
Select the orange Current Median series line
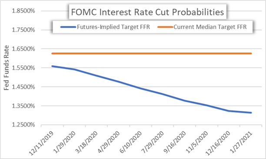pyautogui.click(x=152, y=53)
